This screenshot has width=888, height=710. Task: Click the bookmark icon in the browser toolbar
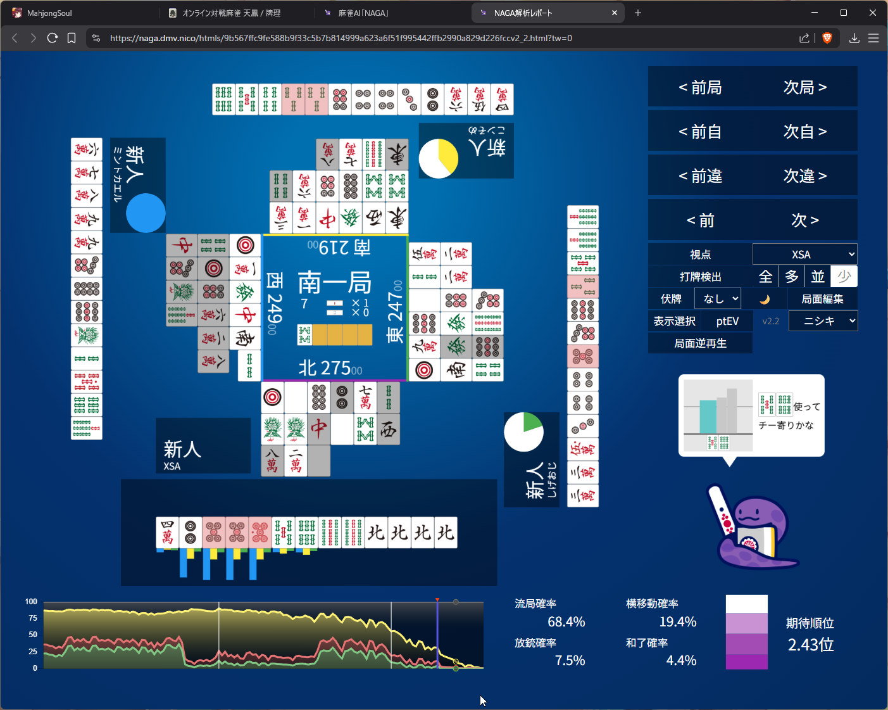point(72,38)
